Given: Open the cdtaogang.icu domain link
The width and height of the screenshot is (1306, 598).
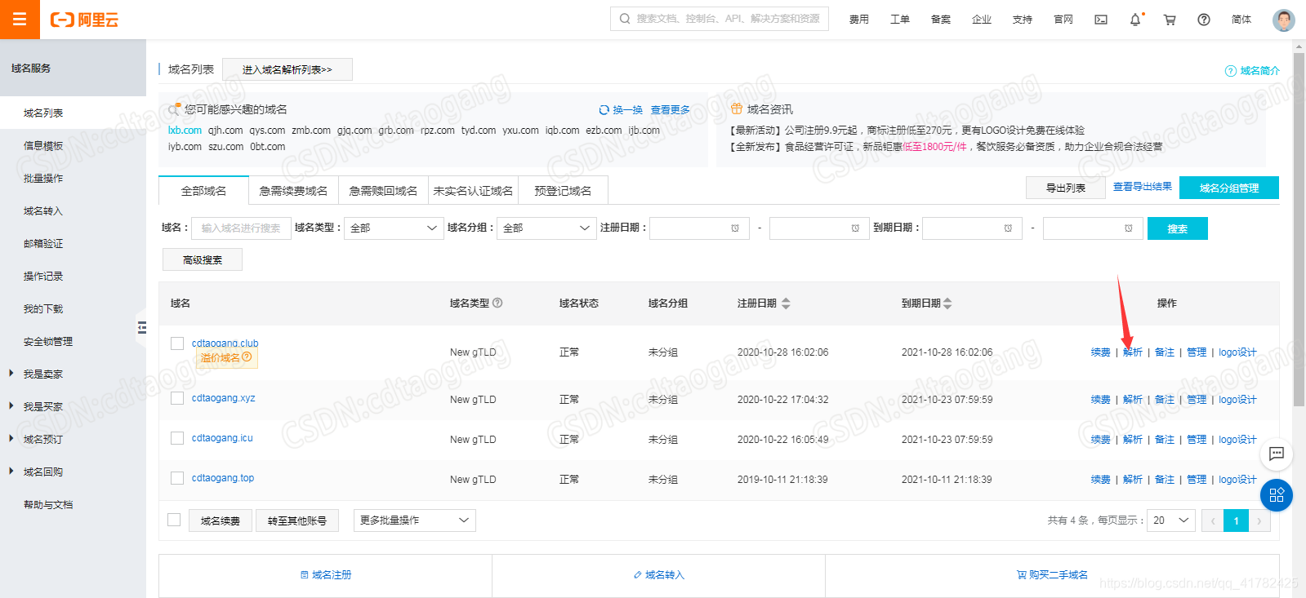Looking at the screenshot, I should click(222, 438).
